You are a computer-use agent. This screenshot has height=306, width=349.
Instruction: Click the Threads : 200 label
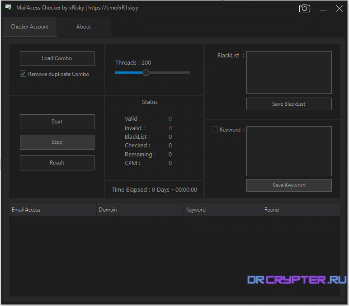coord(133,63)
